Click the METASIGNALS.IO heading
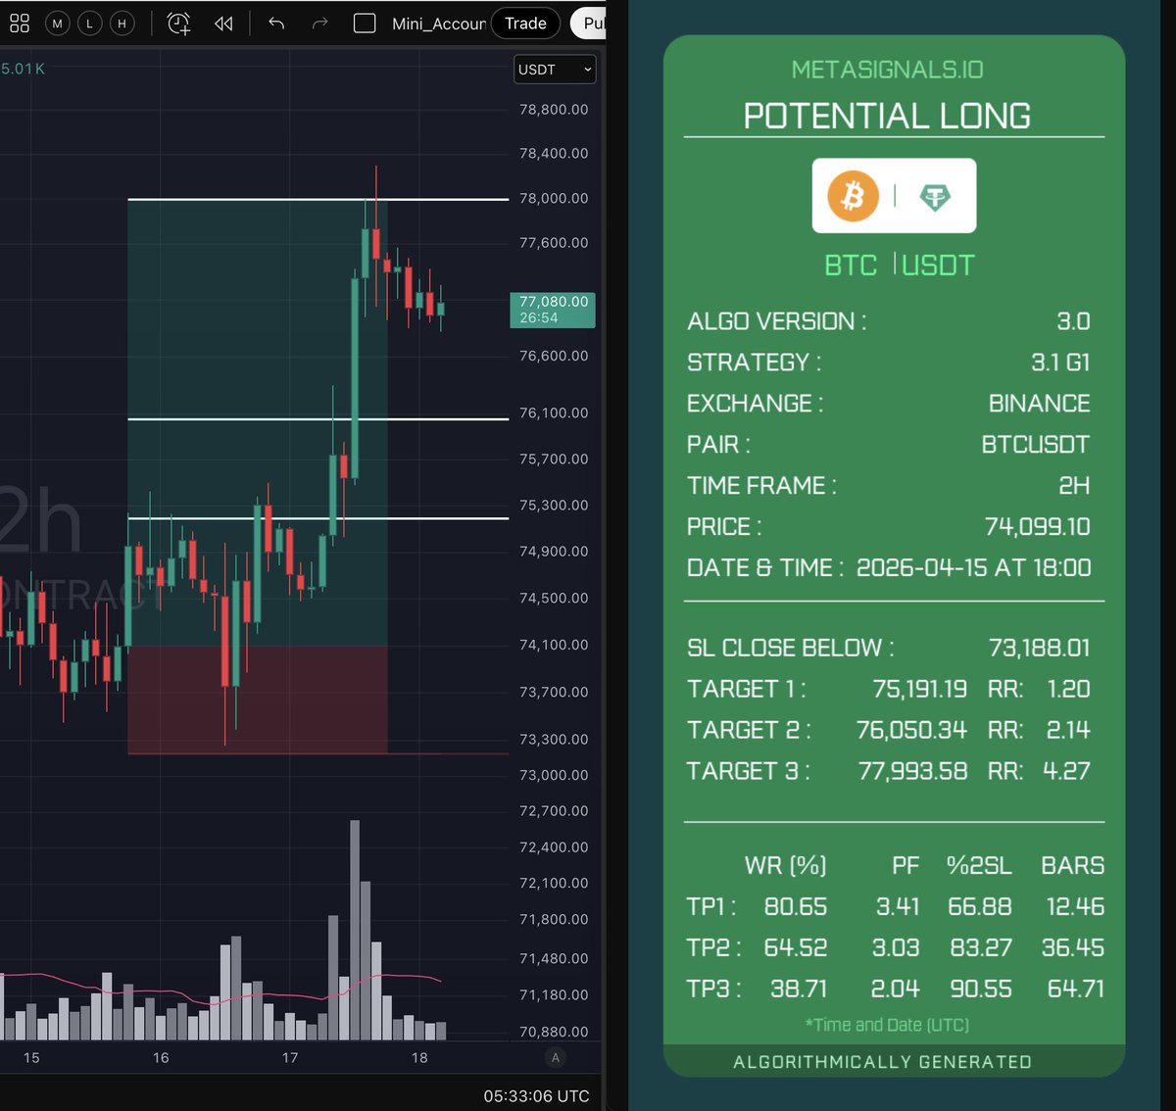 tap(887, 70)
